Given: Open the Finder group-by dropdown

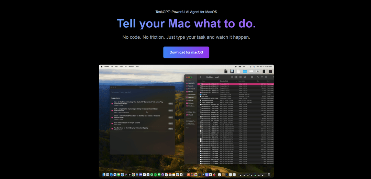Looking at the screenshot, I should click(x=253, y=77).
